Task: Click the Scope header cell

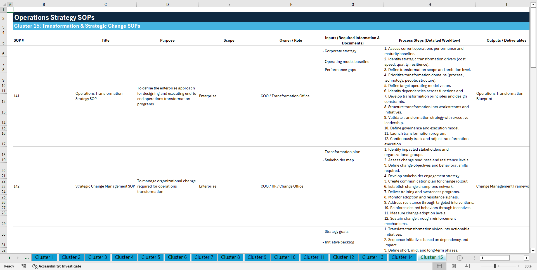Action: (x=229, y=41)
